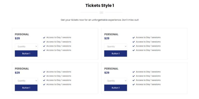Click the fourth checkmark icon in the bottom-left ticket card

coord(44,84)
